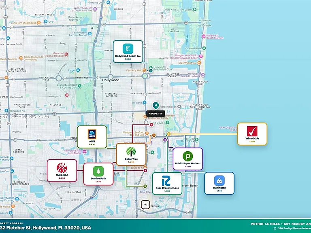Click the Ives Estates map label

[73, 192]
